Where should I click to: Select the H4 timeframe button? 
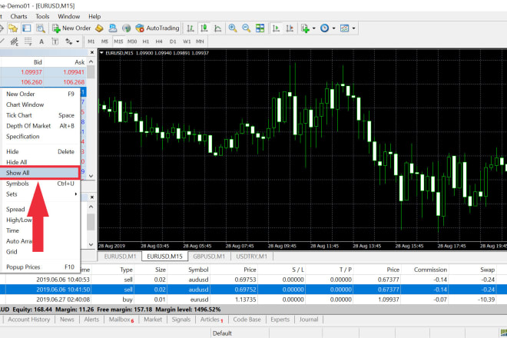[159, 41]
